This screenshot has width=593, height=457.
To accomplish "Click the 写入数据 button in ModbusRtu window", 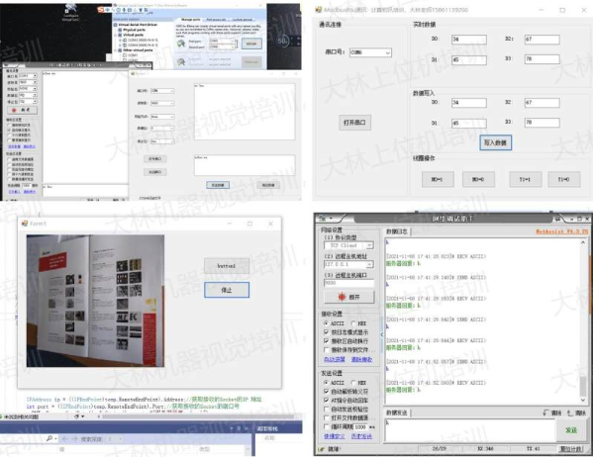I will pyautogui.click(x=495, y=142).
